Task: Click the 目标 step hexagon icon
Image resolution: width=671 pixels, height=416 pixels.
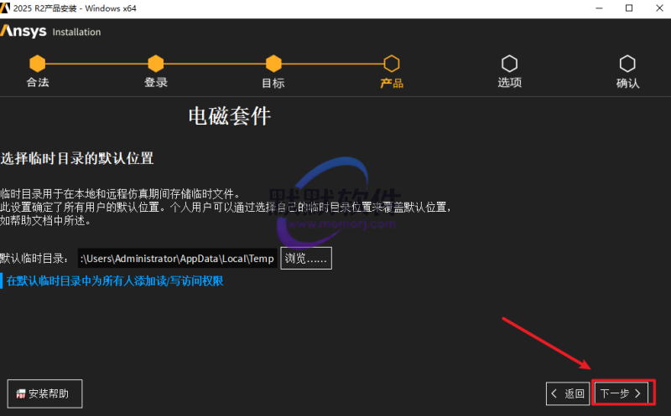Action: [273, 64]
